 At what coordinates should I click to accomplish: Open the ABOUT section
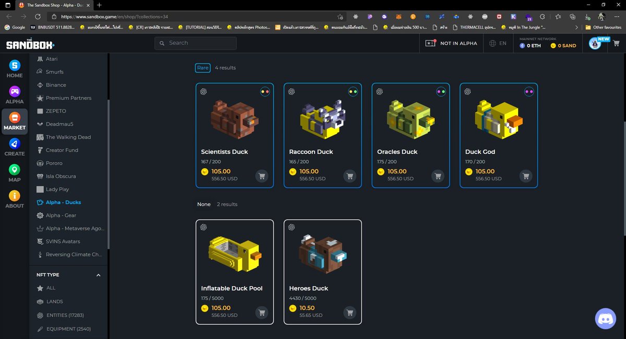(15, 199)
